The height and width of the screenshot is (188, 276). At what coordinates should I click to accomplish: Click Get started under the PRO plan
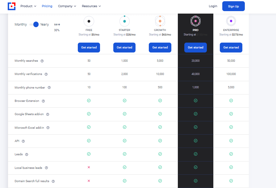(x=195, y=48)
